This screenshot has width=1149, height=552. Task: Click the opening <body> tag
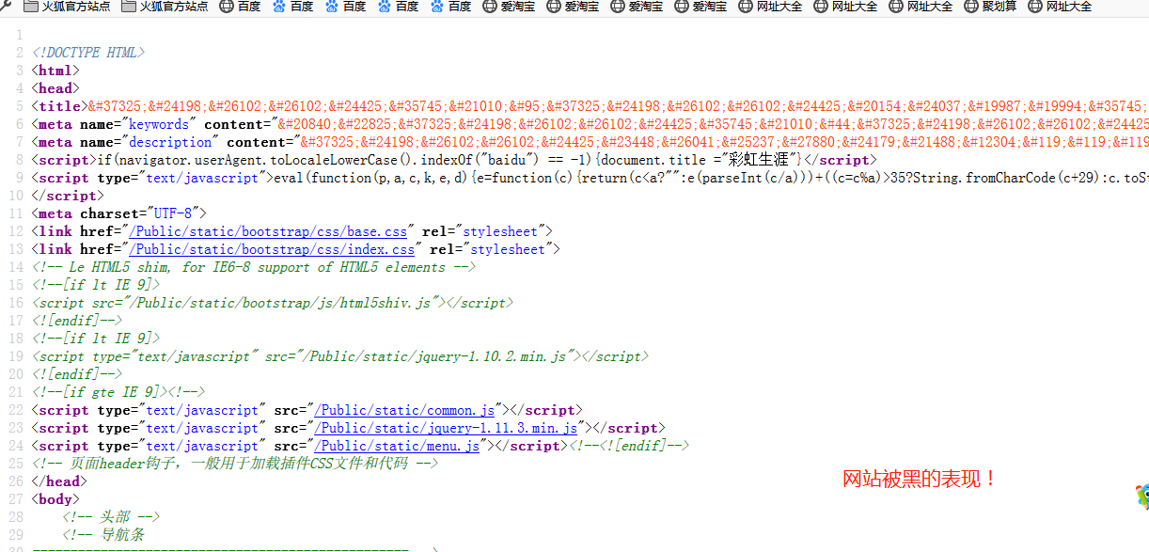click(x=55, y=499)
